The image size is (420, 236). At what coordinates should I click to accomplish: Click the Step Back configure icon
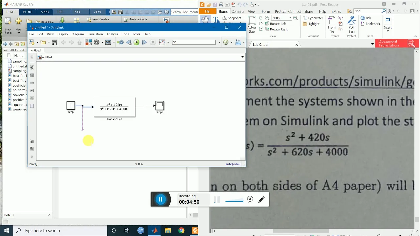click(x=129, y=42)
